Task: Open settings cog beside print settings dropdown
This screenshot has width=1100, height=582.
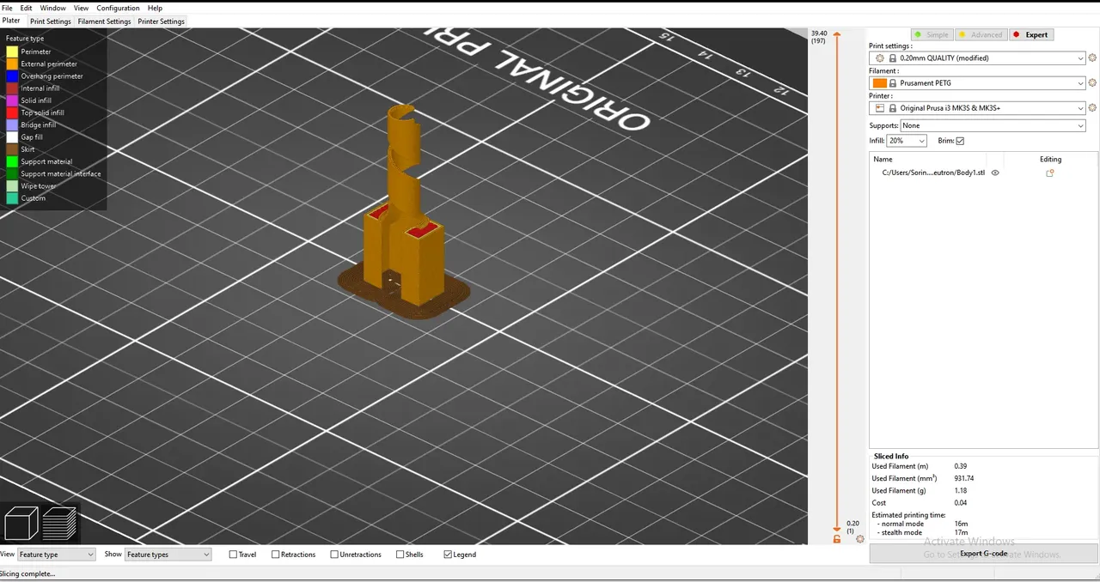Action: pos(1092,58)
